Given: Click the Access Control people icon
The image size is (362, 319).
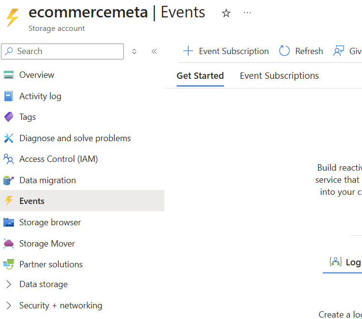Looking at the screenshot, I should (9, 159).
